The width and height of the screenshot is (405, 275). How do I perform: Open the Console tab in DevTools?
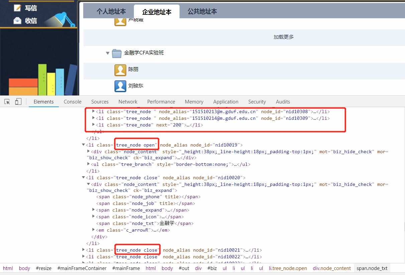73,102
